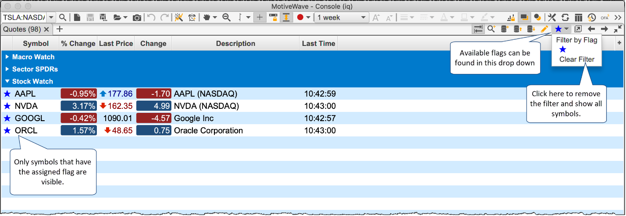626x216 pixels.
Task: Click the TSLA symbol input field
Action: click(24, 17)
